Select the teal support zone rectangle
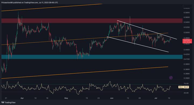Image resolution: width=194 pixels, height=105 pixels. pyautogui.click(x=92, y=57)
